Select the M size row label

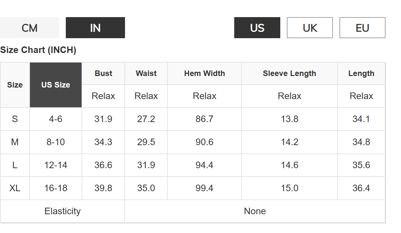click(x=15, y=142)
